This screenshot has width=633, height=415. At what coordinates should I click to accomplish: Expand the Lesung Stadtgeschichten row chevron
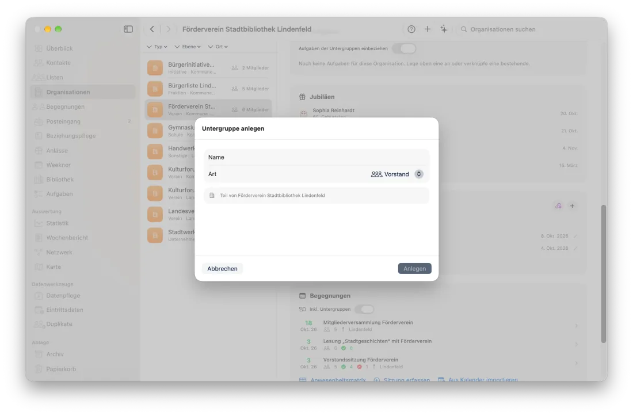576,344
